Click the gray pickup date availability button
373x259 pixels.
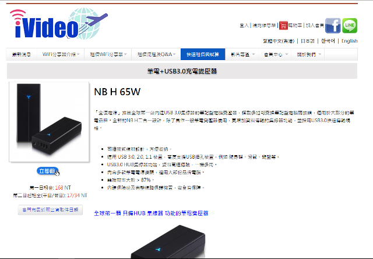tap(50, 210)
